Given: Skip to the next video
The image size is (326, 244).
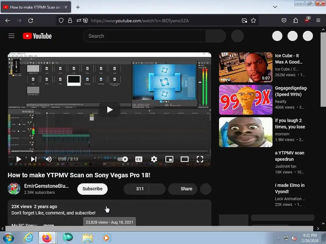Looking at the screenshot, I should pyautogui.click(x=33, y=159).
